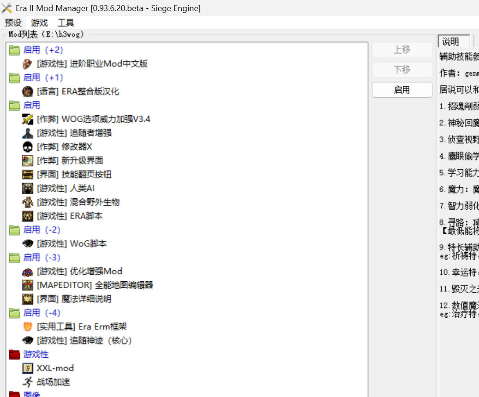
Task: Collapse the 启用 (-3) folder group
Action: click(14, 257)
